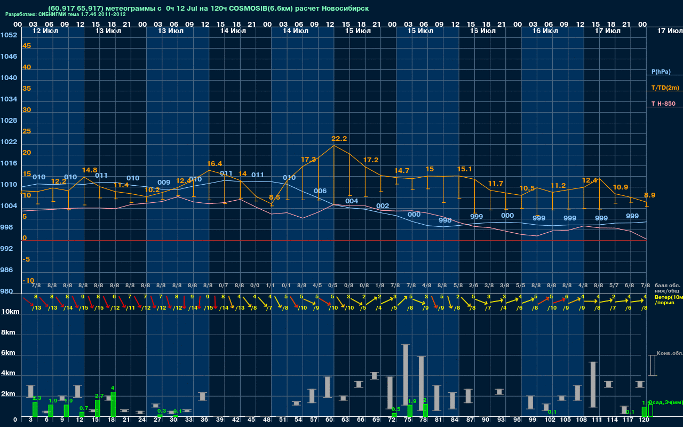
Task: Click forecast hour 96 on bottom axis
Action: point(517,421)
